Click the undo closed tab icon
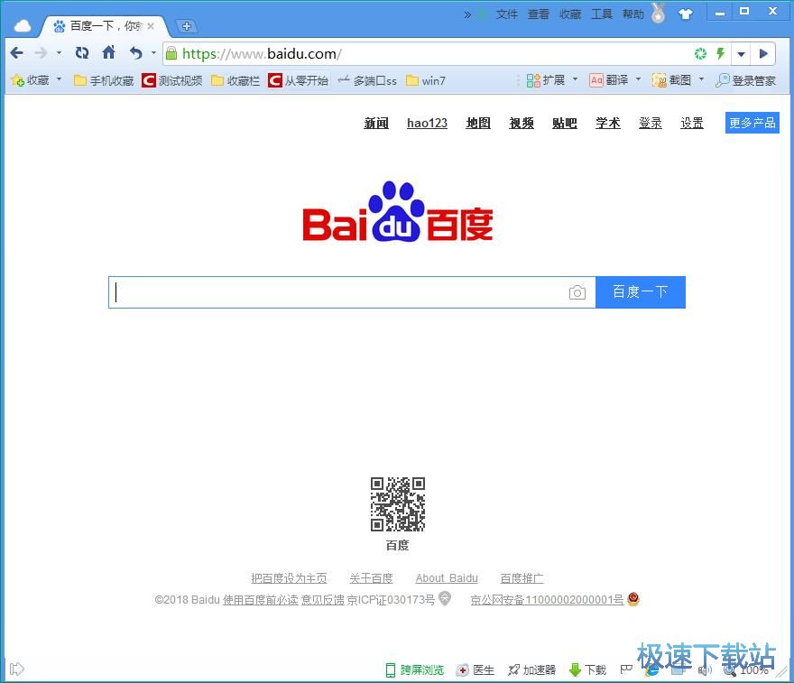This screenshot has width=794, height=683. tap(135, 52)
